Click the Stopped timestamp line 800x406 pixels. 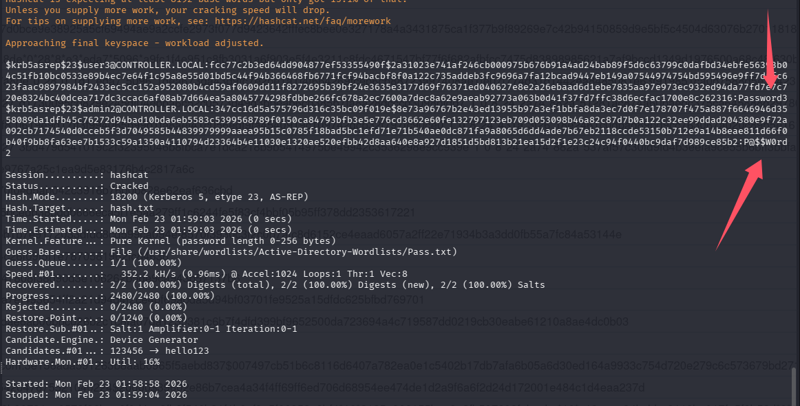click(x=96, y=395)
